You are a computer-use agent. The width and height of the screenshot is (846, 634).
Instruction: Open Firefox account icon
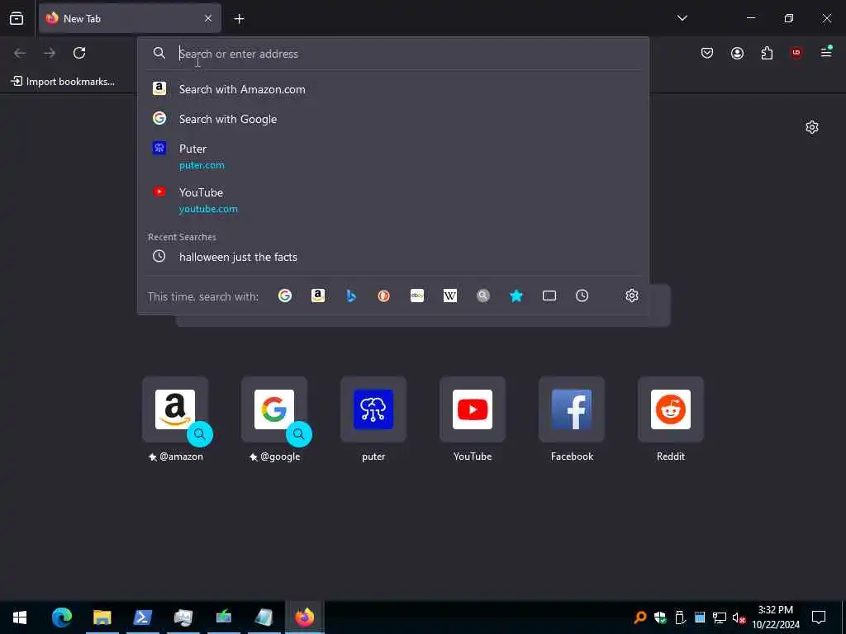[737, 53]
